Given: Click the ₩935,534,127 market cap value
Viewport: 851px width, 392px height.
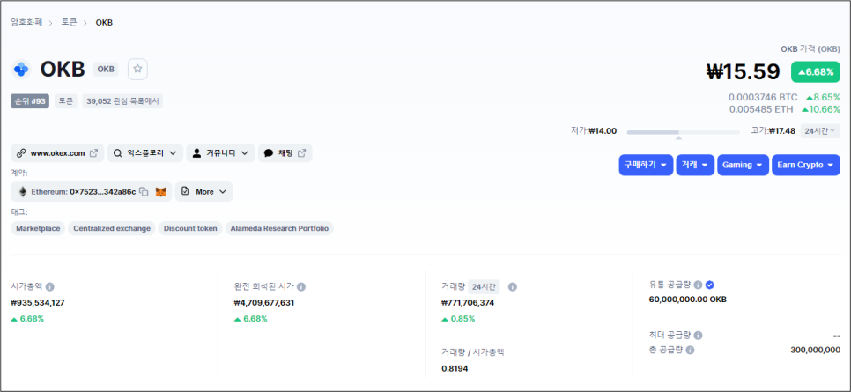Looking at the screenshot, I should click(38, 303).
